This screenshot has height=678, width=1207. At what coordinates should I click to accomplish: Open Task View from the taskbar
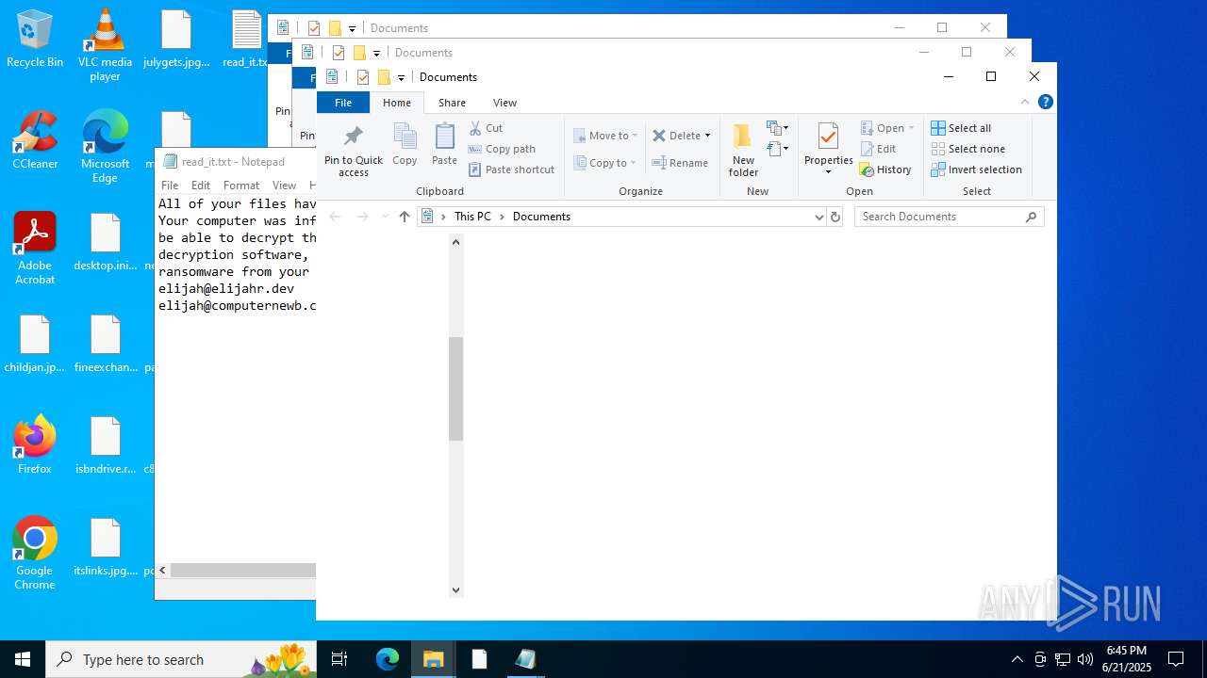tap(339, 659)
